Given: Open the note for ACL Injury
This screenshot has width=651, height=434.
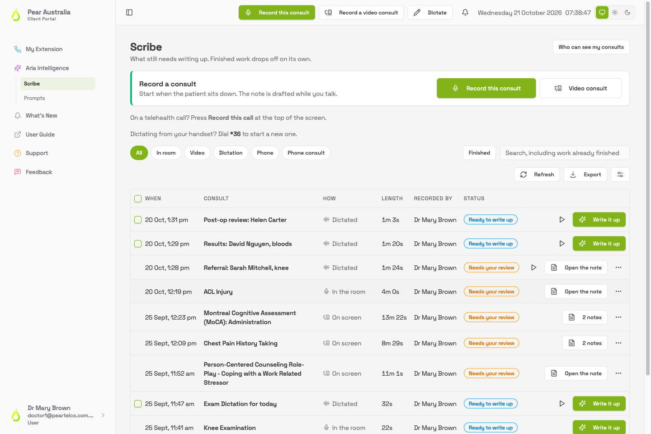Looking at the screenshot, I should [576, 292].
